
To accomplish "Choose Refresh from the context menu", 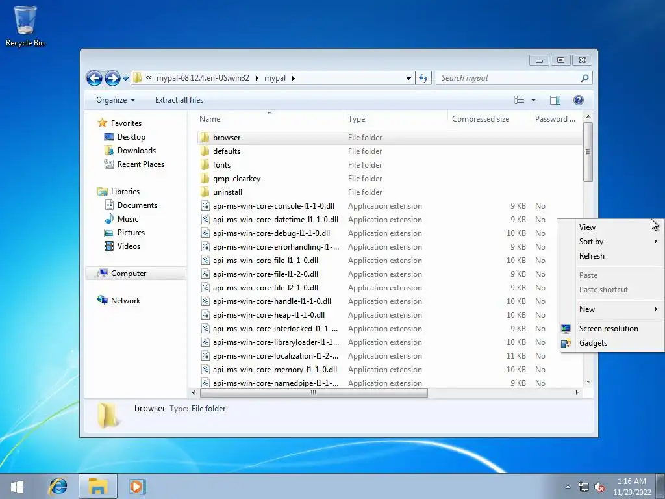I will pyautogui.click(x=610, y=256).
